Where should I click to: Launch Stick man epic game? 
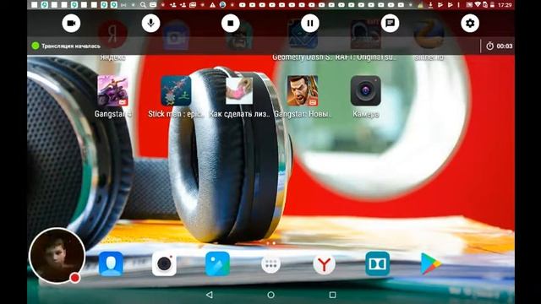pos(176,90)
